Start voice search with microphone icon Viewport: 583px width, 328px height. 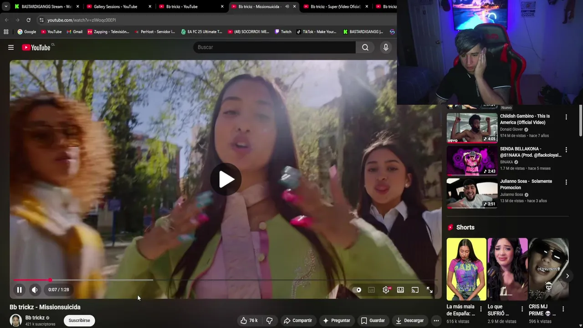tap(386, 47)
